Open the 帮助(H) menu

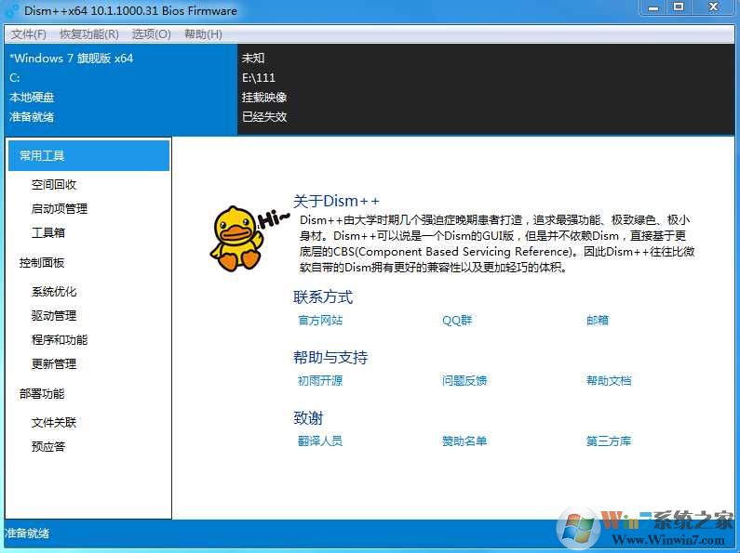(x=203, y=34)
